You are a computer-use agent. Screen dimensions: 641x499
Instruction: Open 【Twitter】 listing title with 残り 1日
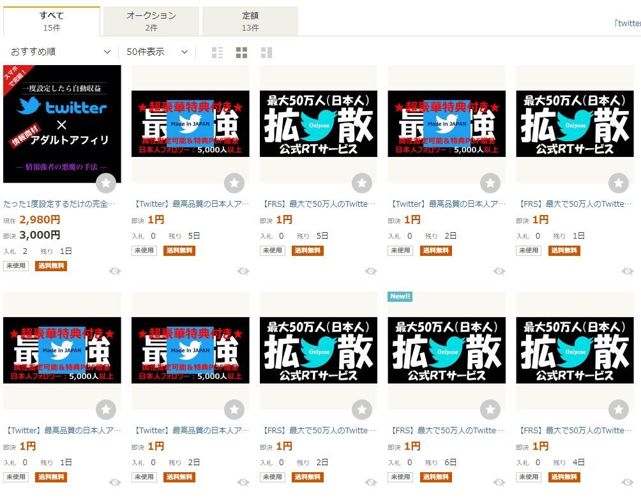[62, 430]
